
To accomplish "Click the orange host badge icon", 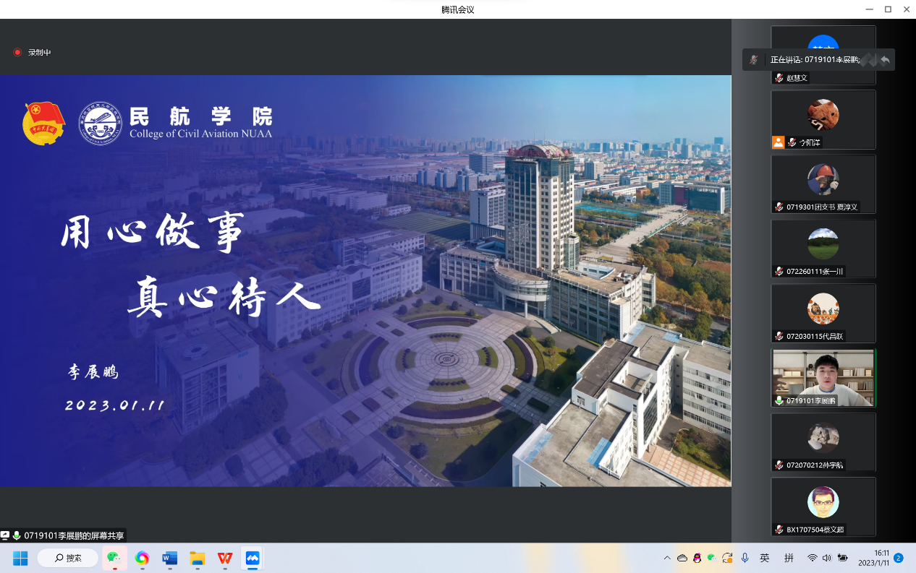I will (x=778, y=142).
